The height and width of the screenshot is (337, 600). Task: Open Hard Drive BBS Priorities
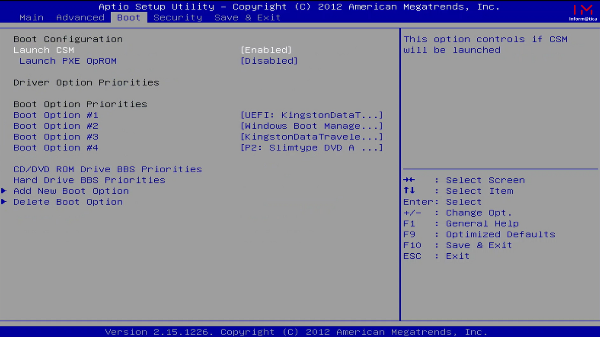click(89, 180)
